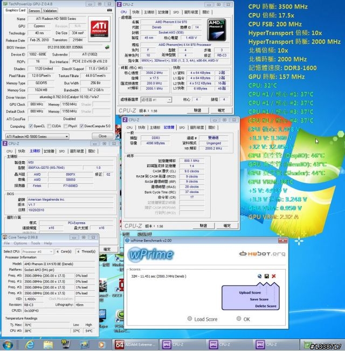Click Delete Score in wPrime
The height and width of the screenshot is (351, 345).
(x=266, y=306)
